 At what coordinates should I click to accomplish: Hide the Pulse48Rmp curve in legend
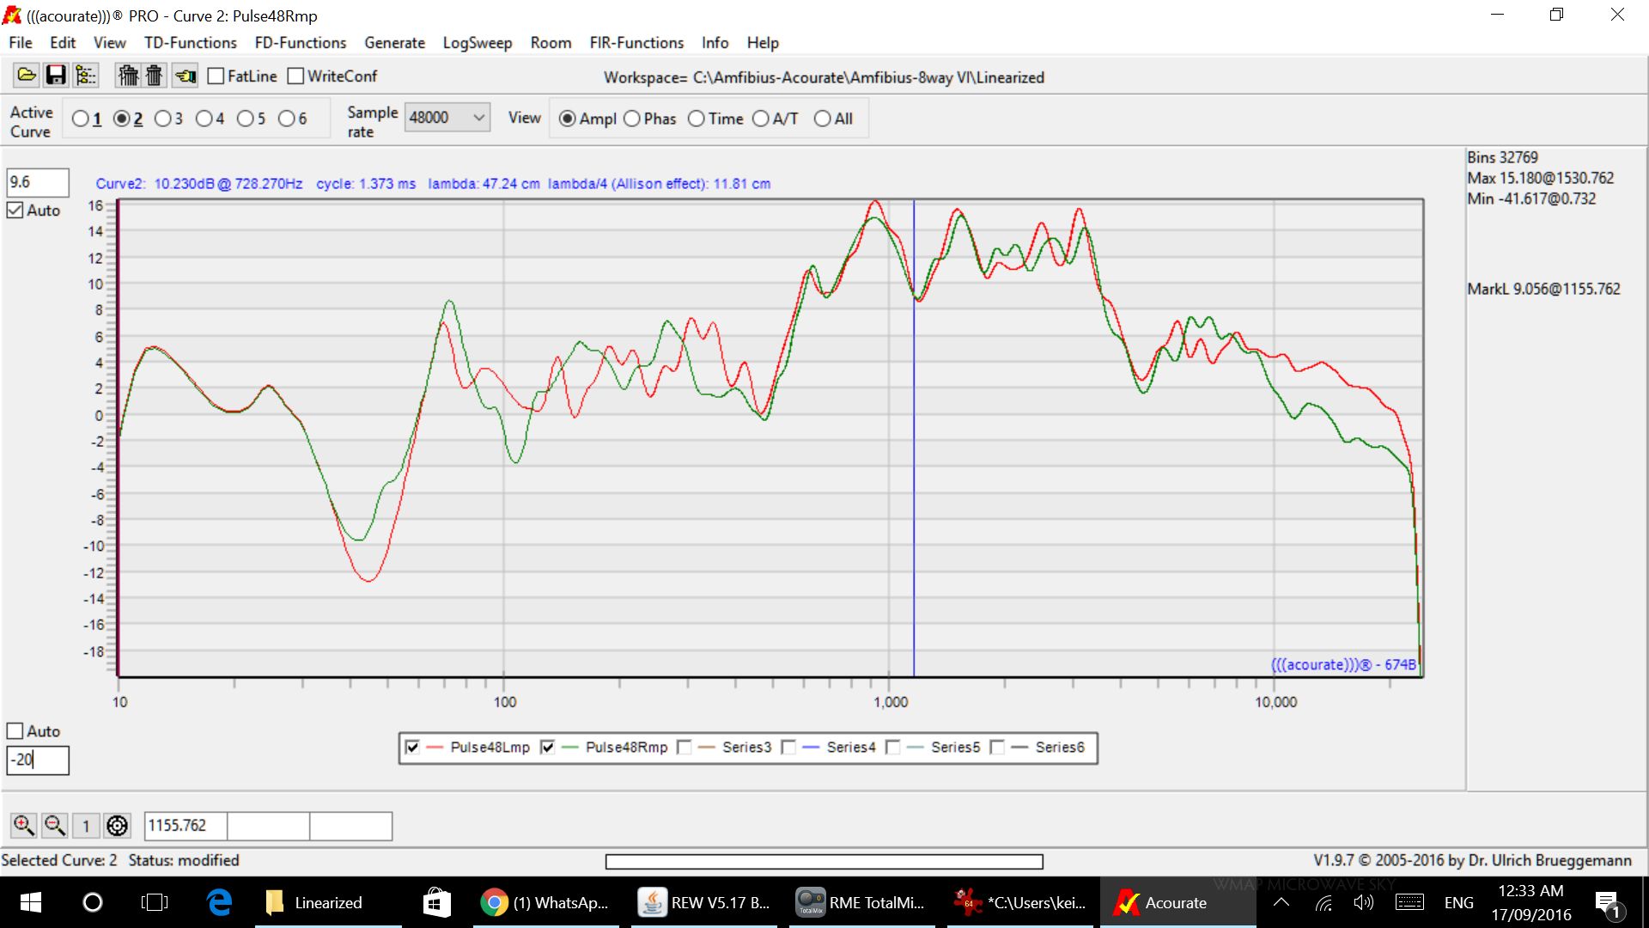click(x=547, y=747)
